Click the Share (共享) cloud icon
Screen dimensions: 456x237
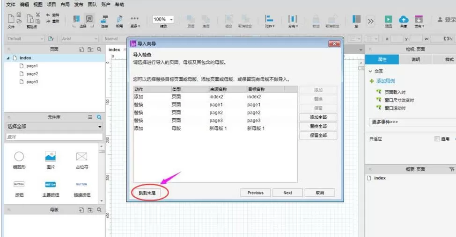click(x=404, y=19)
